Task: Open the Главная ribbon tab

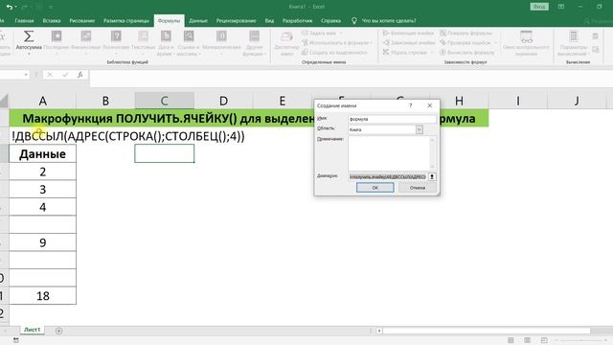Action: pos(24,21)
